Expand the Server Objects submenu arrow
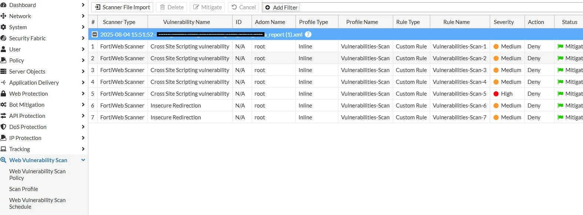 click(x=83, y=71)
